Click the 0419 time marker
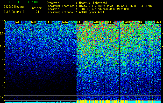 pyautogui.click(x=142, y=22)
